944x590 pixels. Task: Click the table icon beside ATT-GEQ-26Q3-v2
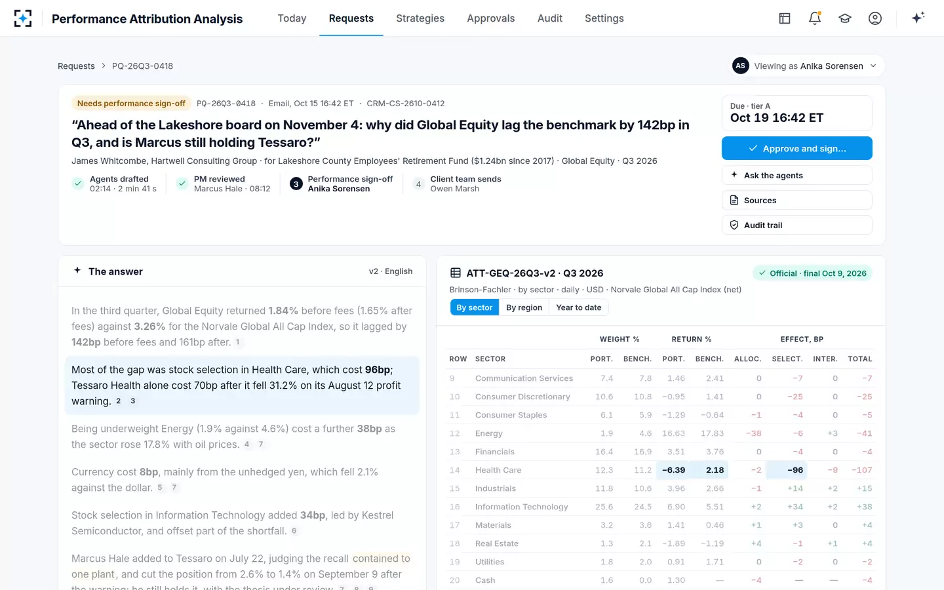456,273
